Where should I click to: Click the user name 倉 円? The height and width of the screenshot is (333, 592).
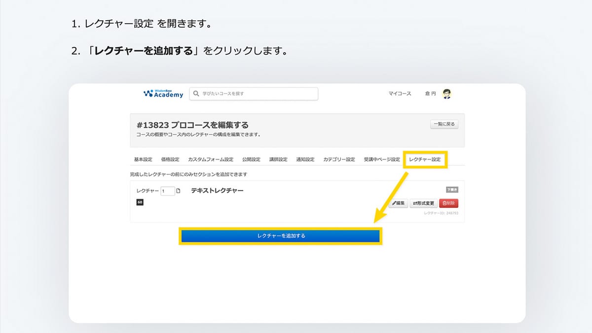coord(430,94)
